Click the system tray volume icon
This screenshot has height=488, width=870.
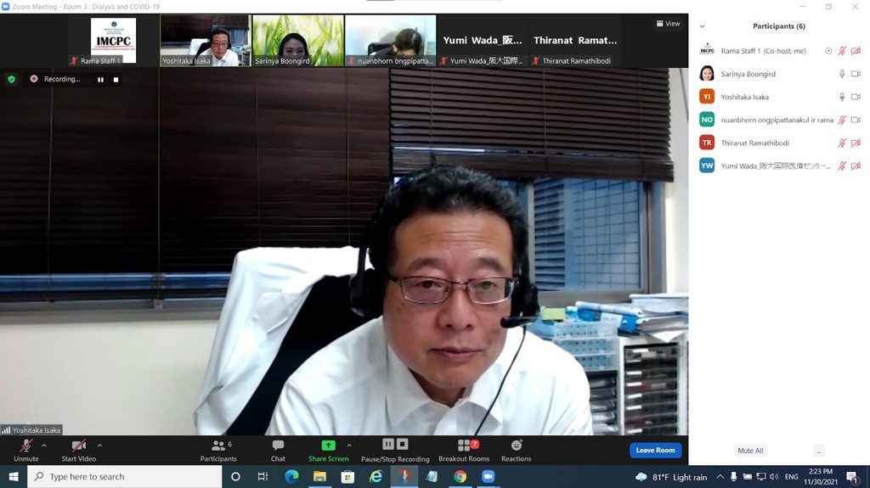(774, 477)
